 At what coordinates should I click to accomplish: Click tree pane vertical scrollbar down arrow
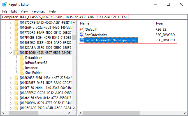coord(74,108)
